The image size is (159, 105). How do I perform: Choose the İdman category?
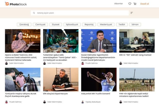135,25
